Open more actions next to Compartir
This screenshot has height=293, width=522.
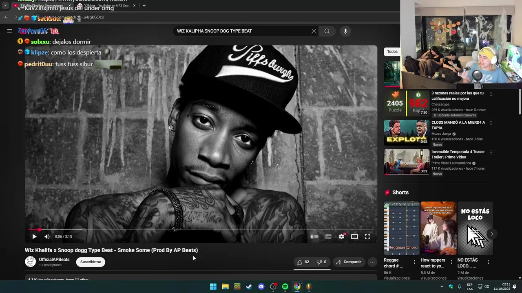pyautogui.click(x=372, y=262)
